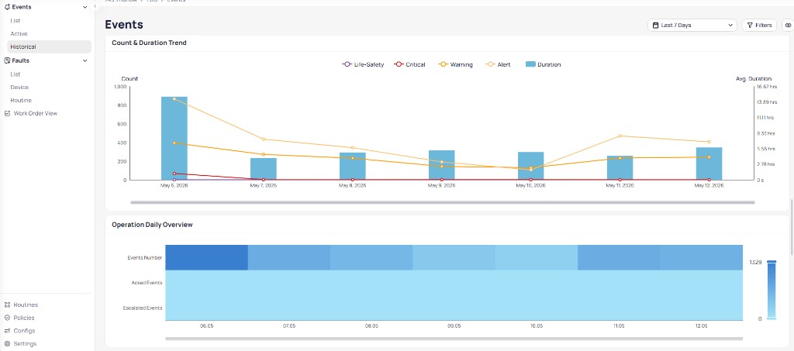The height and width of the screenshot is (351, 794).
Task: Go to Policies page
Action: point(24,318)
